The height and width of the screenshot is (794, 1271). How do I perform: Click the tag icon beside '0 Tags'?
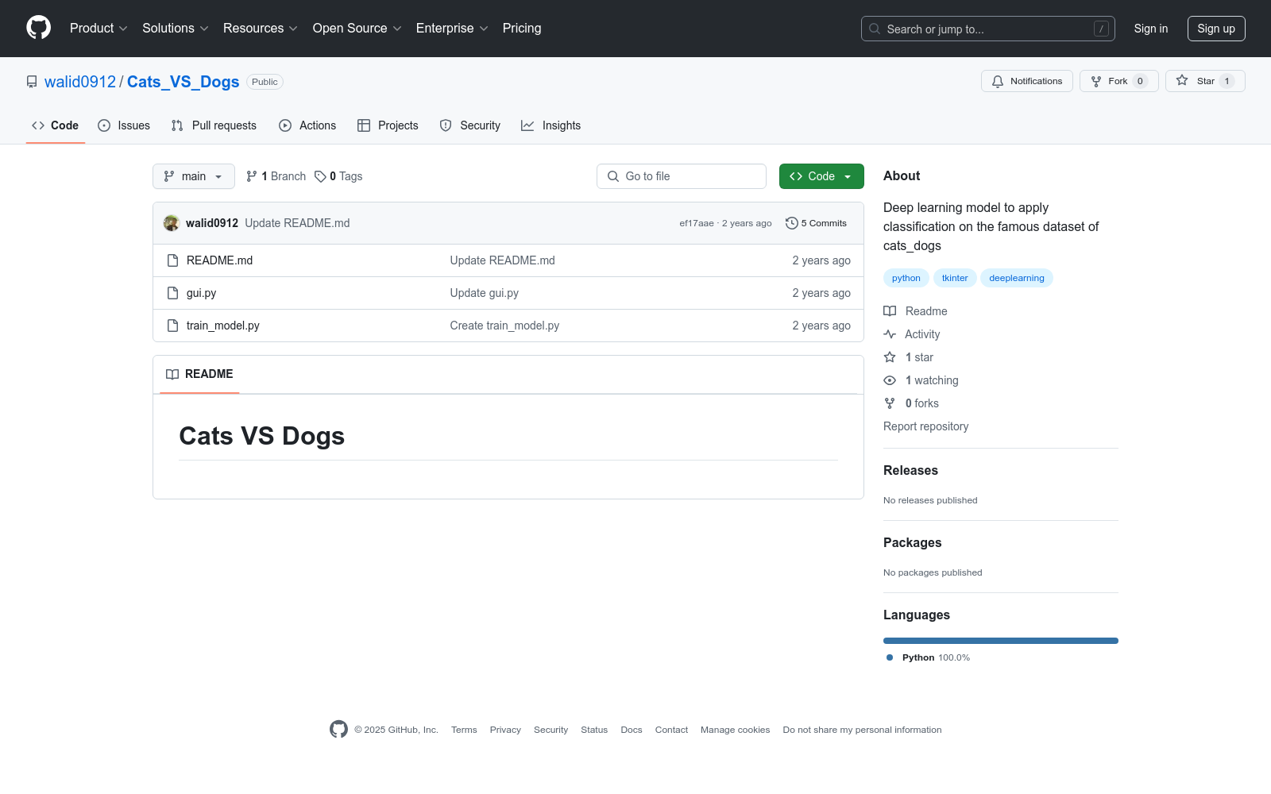click(x=320, y=176)
